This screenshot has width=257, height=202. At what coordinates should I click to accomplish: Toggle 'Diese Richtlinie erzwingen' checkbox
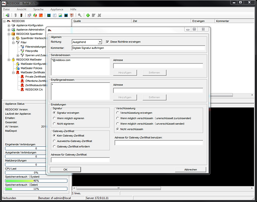pos(107,42)
